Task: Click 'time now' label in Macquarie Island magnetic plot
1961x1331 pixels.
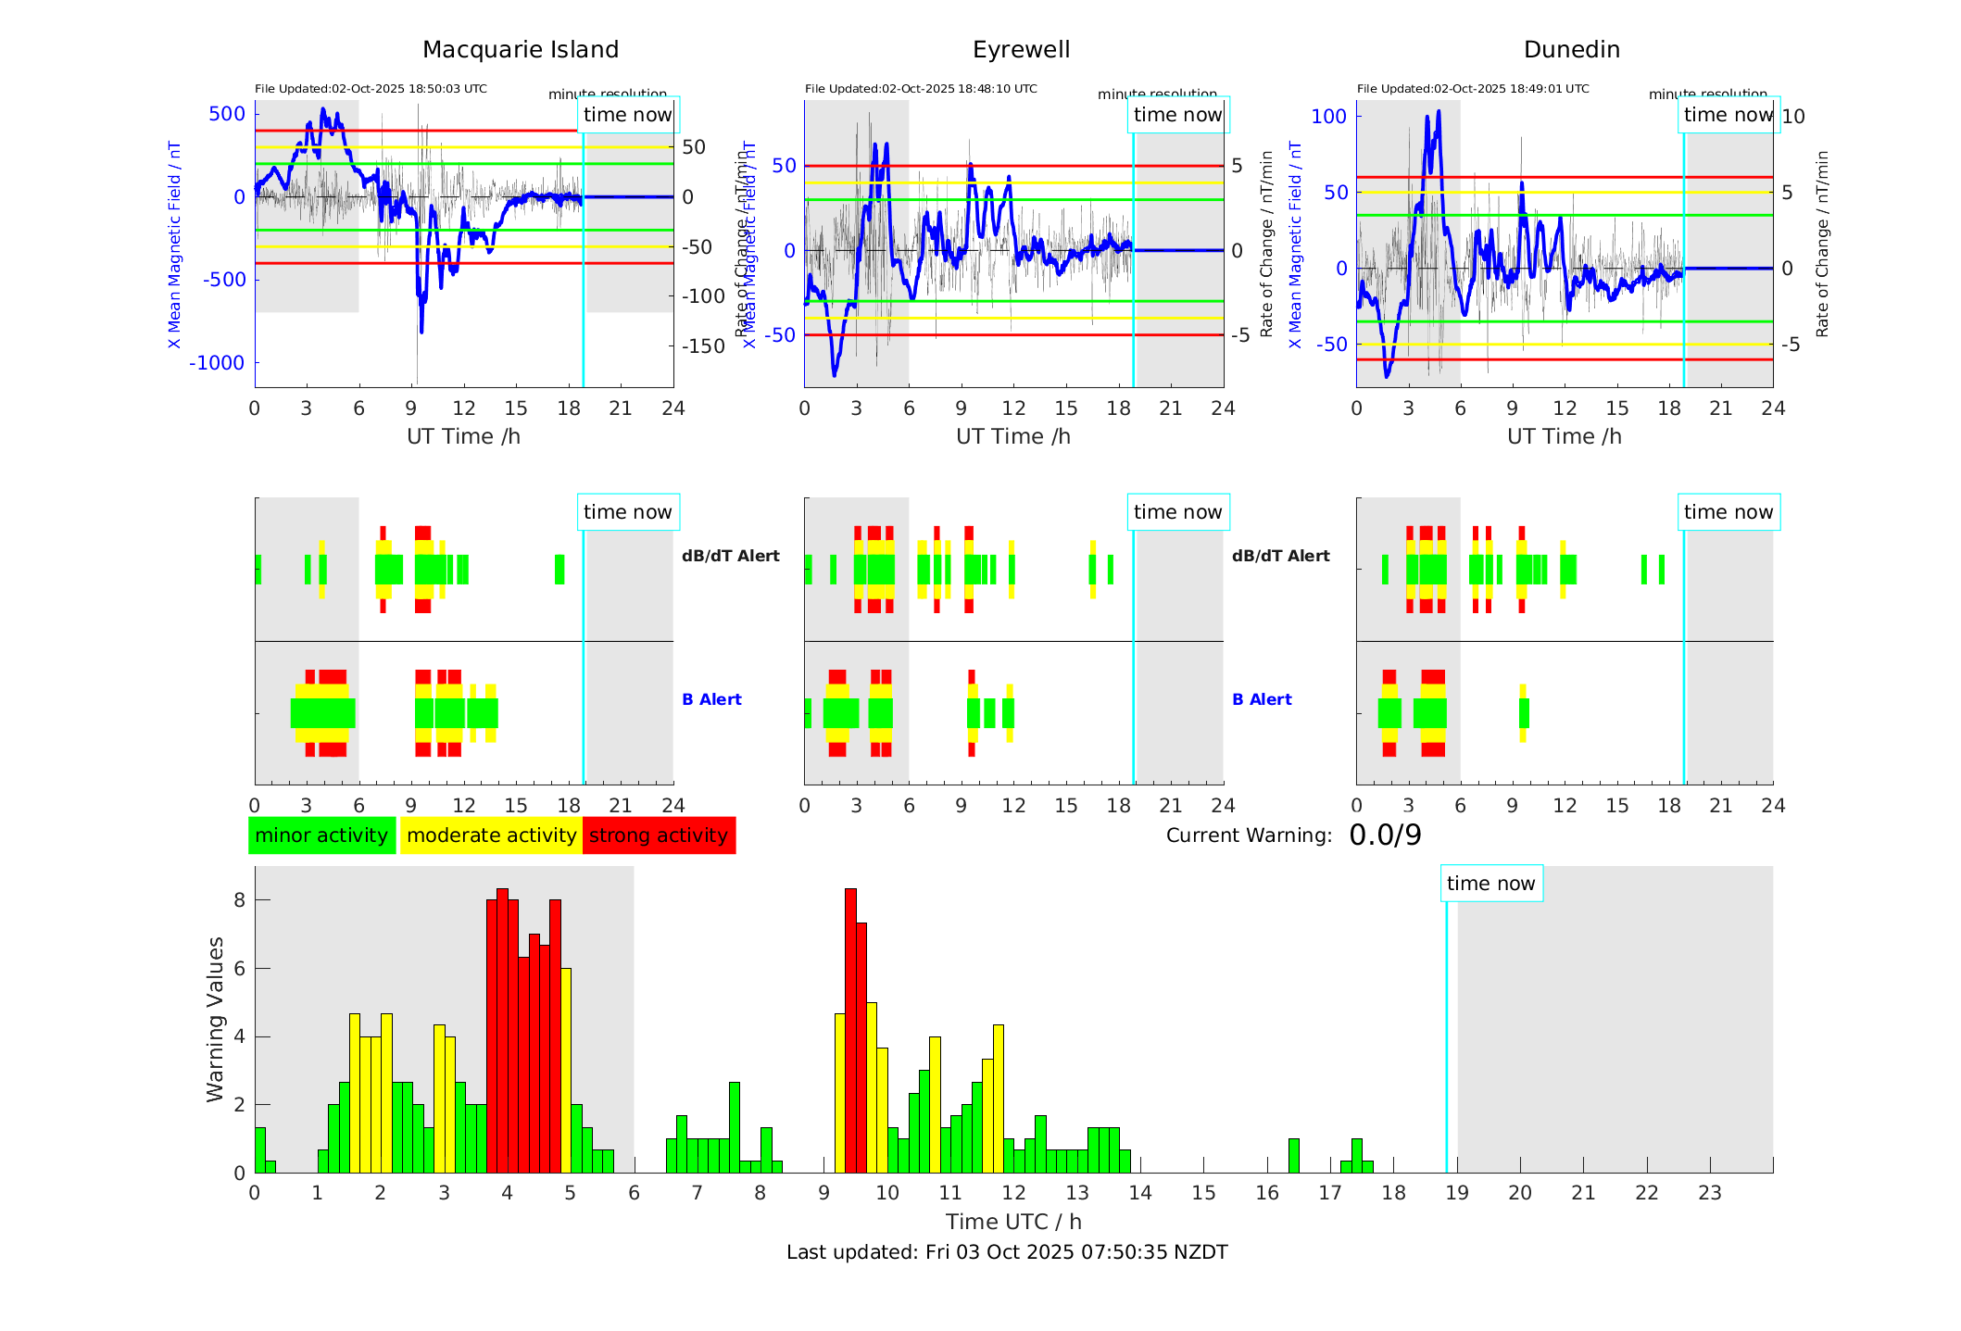Action: tap(627, 115)
